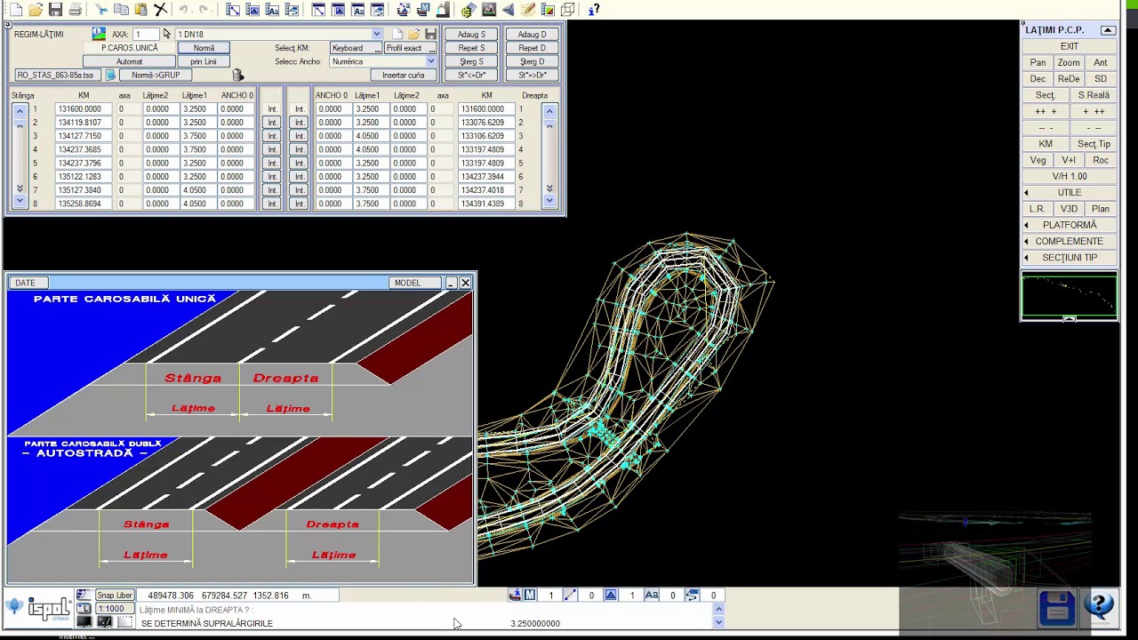The height and width of the screenshot is (640, 1138).
Task: Save with the main toolbar floppy disk icon
Action: (x=55, y=10)
